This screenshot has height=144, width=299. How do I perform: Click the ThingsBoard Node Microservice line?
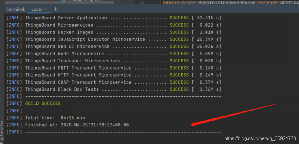114,54
